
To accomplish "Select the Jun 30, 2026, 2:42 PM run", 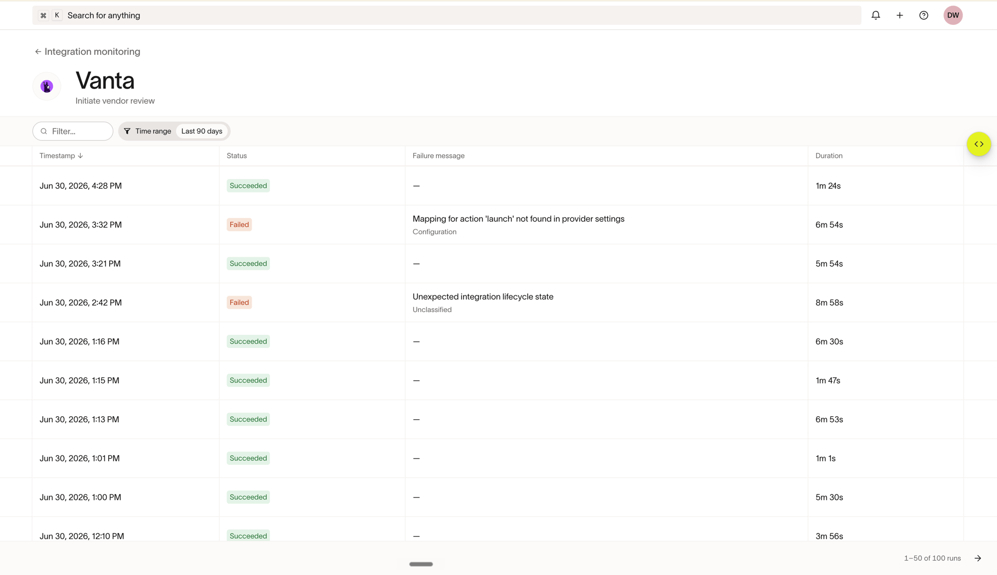I will point(498,303).
